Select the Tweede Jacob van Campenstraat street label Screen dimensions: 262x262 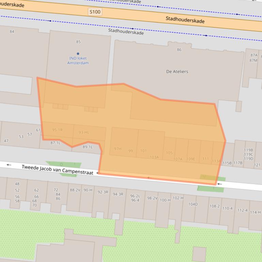57,170
